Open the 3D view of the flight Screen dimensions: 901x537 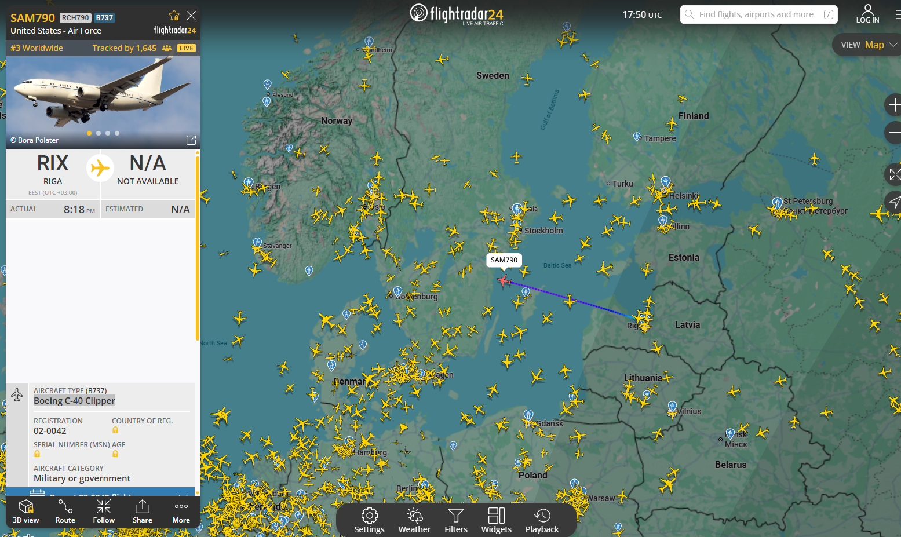[x=26, y=511]
